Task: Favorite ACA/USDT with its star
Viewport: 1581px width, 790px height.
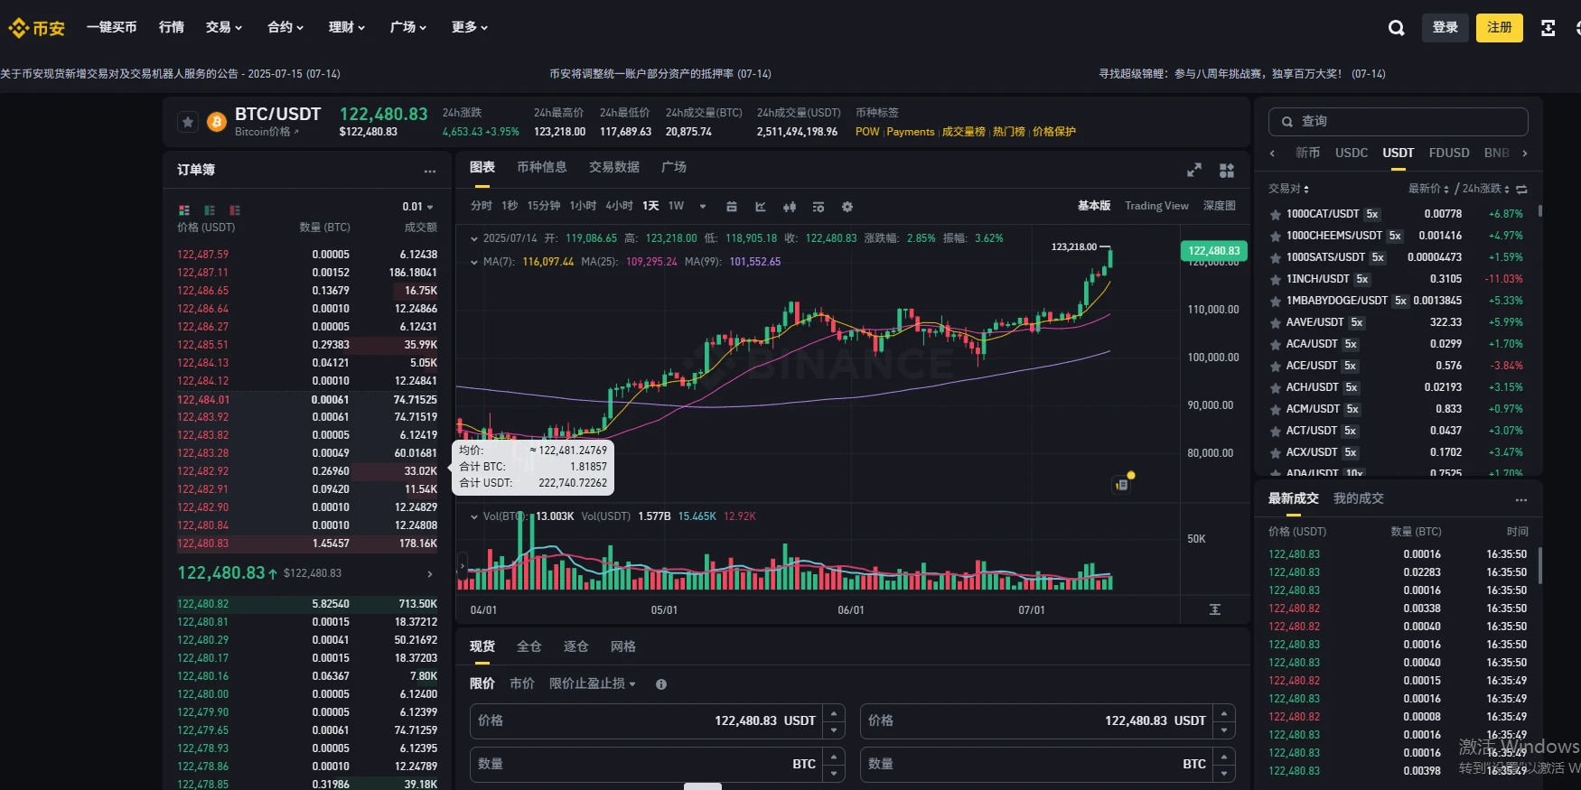Action: click(1276, 345)
